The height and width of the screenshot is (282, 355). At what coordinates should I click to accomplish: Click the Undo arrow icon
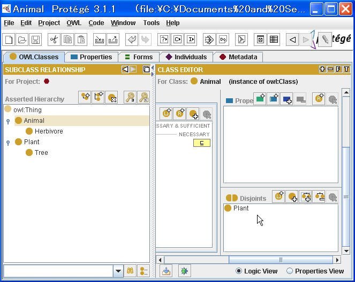point(132,40)
